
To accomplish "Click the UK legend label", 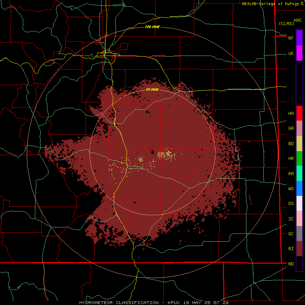I will [x=291, y=53].
